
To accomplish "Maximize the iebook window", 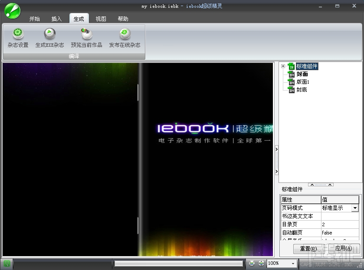I will (x=337, y=6).
